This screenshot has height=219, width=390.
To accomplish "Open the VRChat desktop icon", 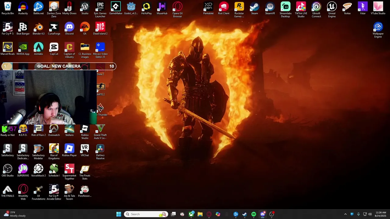I will click(85, 151).
